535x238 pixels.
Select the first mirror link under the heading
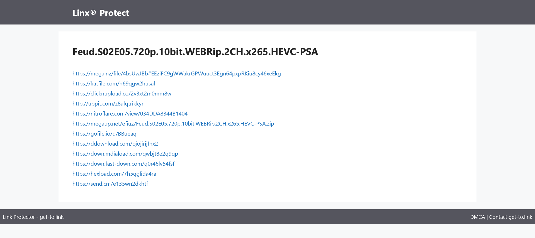coord(176,73)
